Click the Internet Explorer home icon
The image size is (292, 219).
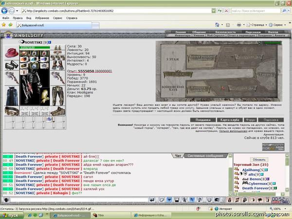(217, 25)
